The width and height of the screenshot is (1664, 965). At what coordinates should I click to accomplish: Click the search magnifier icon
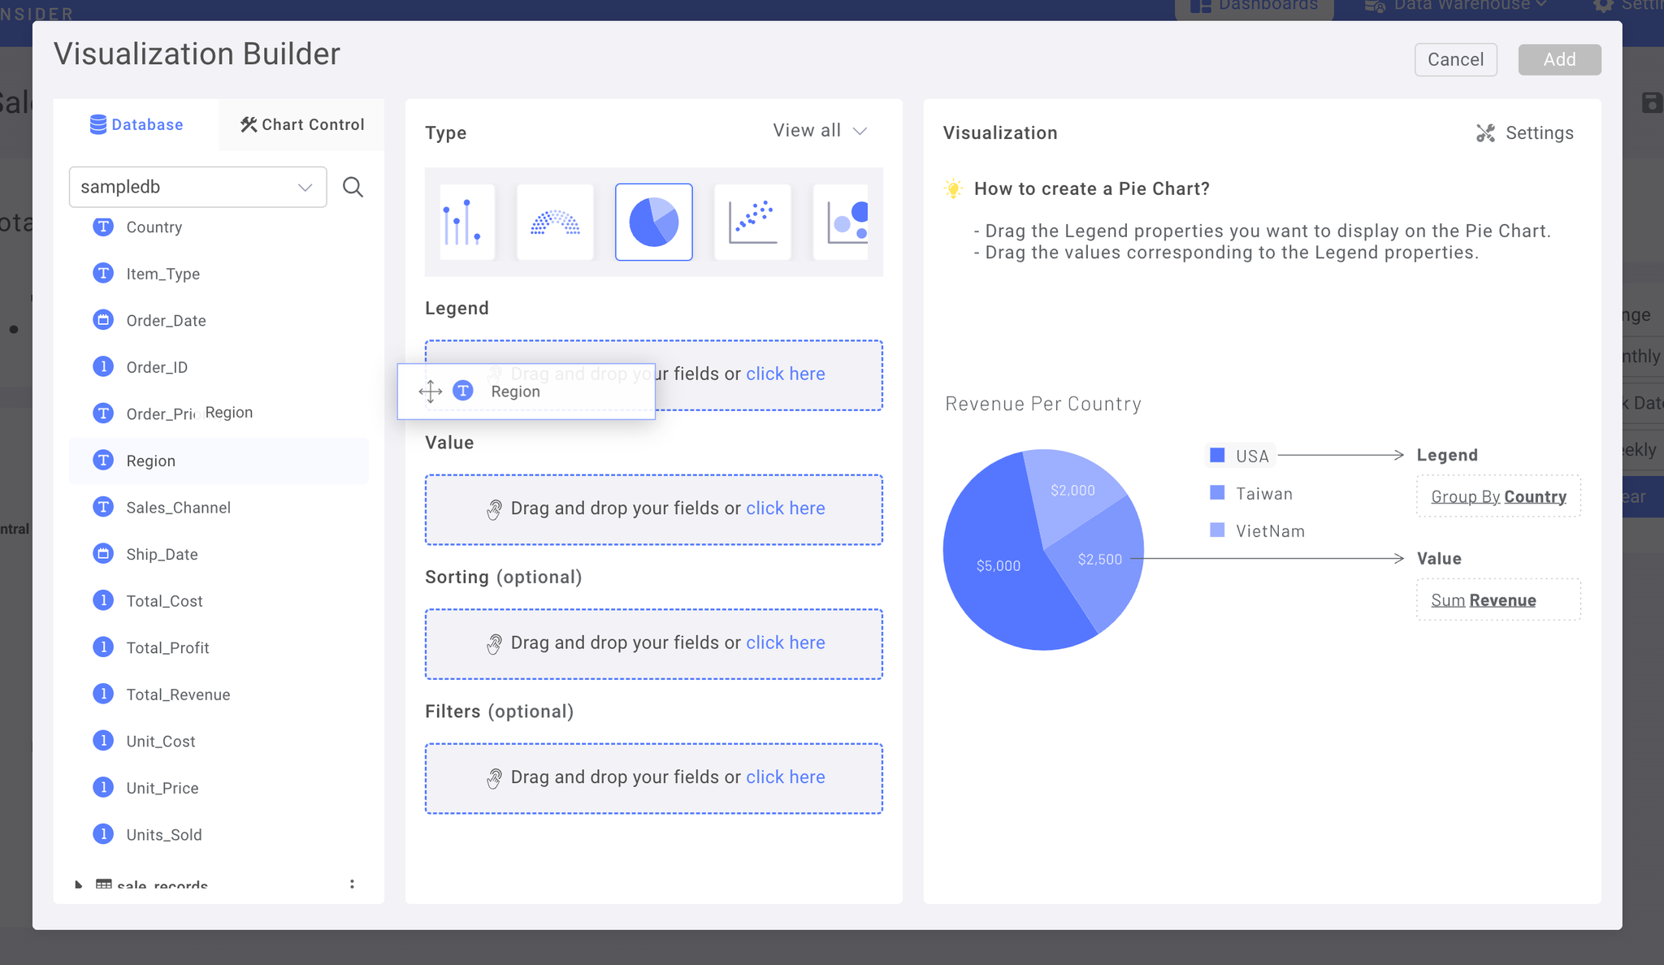(x=353, y=187)
